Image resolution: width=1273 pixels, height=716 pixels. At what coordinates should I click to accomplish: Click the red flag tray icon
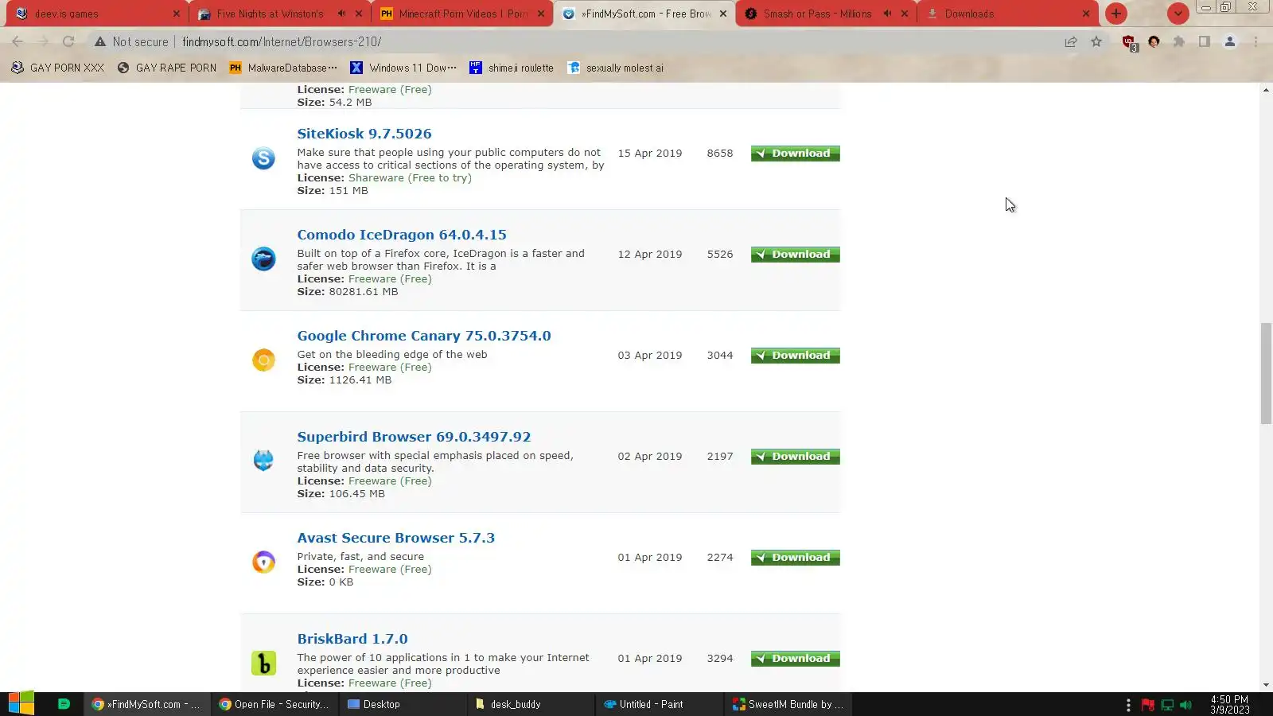coord(1147,705)
